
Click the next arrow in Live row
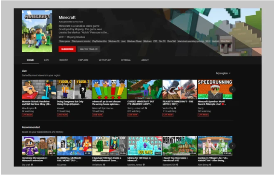(x=232, y=89)
